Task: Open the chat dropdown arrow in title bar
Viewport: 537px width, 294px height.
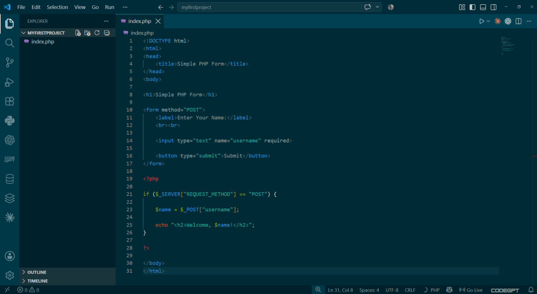Action: pos(378,7)
